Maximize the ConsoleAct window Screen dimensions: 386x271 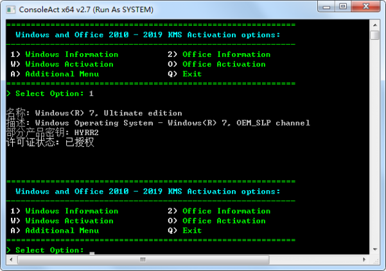[343, 6]
